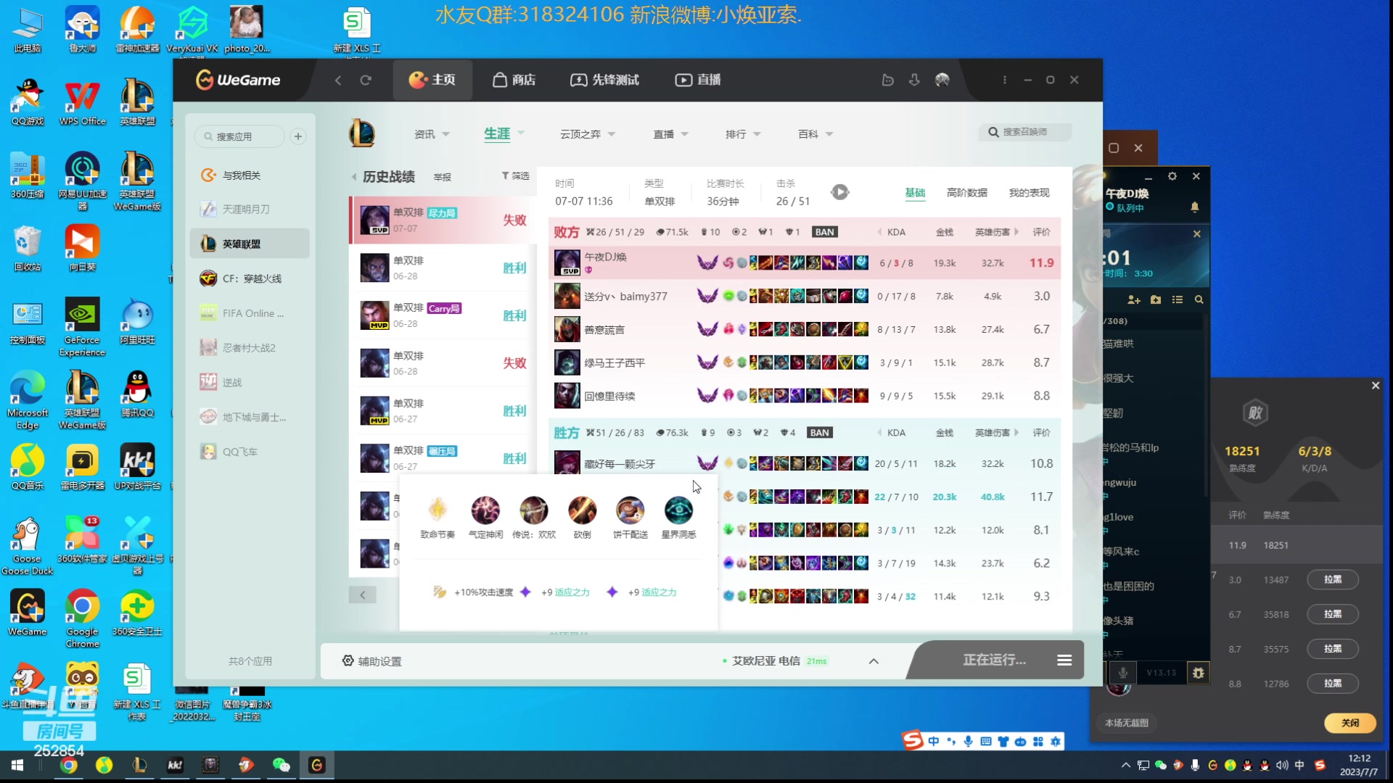The height and width of the screenshot is (783, 1393).
Task: Click the 砍倒 rune icon
Action: [x=582, y=510]
